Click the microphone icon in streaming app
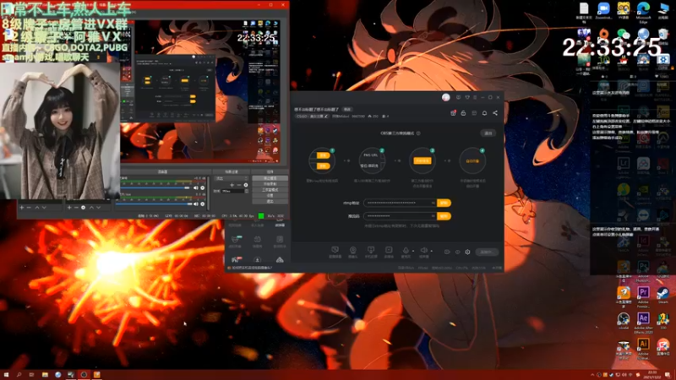The width and height of the screenshot is (676, 380). (406, 251)
